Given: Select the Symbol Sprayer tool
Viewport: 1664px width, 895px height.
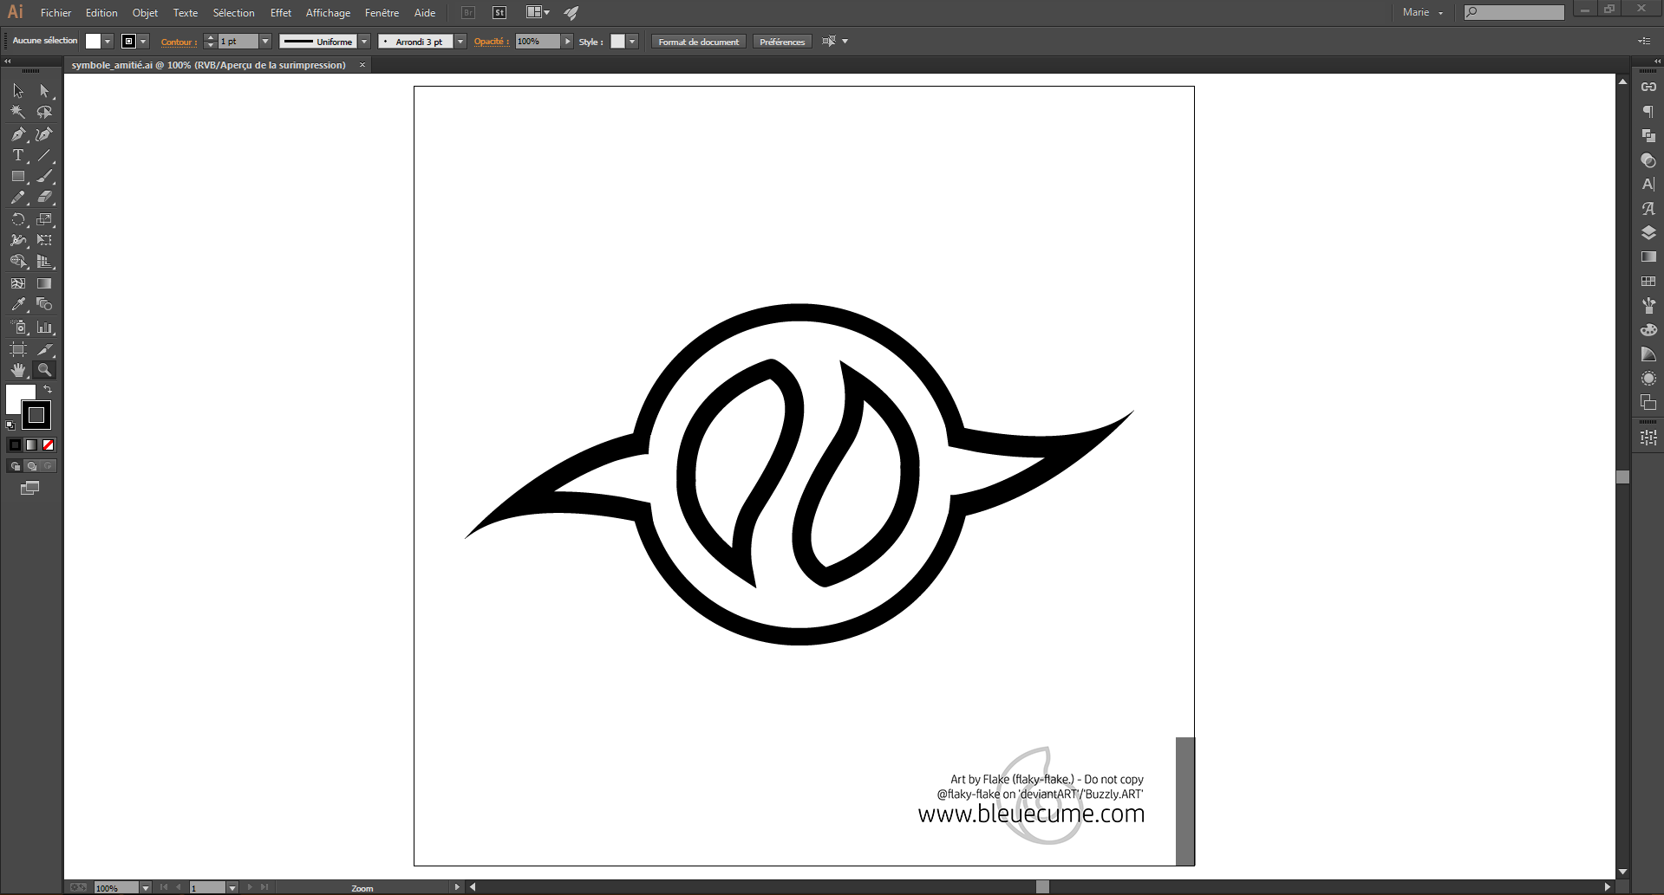Looking at the screenshot, I should click(x=18, y=328).
